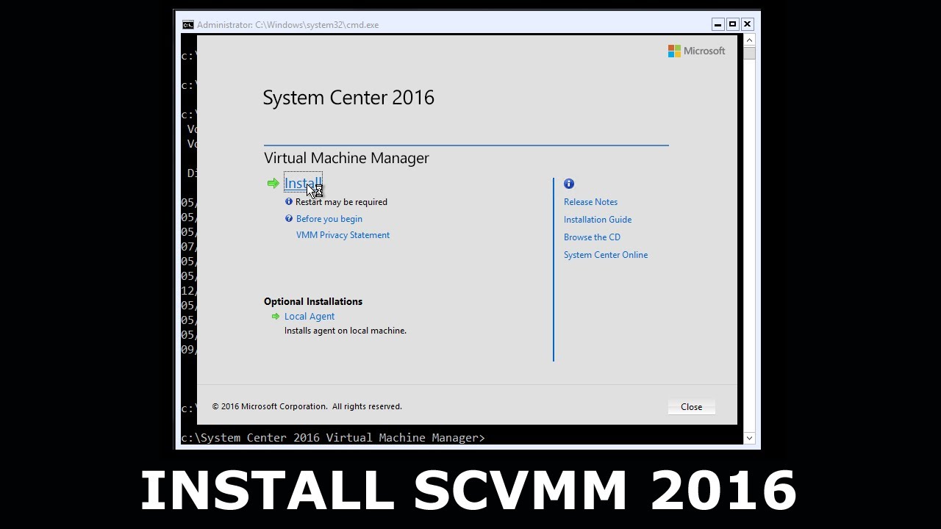Click the Browse the CD link

click(x=592, y=237)
